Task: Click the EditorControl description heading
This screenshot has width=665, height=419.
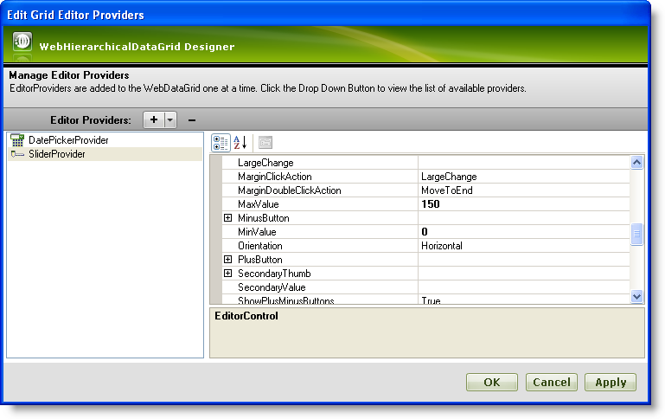Action: point(246,316)
